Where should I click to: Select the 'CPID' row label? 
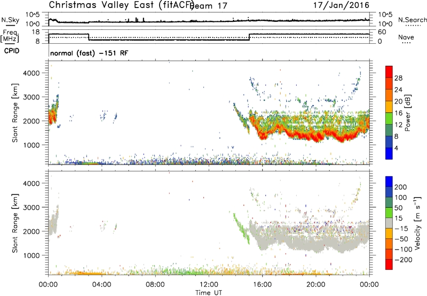tap(12, 51)
